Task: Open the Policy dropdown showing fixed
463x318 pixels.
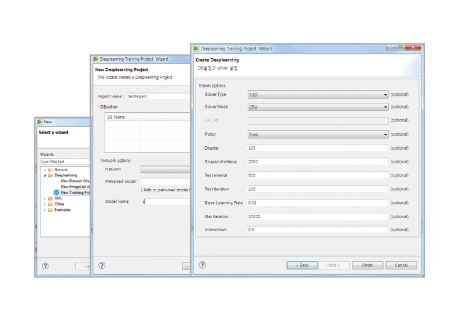Action: click(x=317, y=135)
